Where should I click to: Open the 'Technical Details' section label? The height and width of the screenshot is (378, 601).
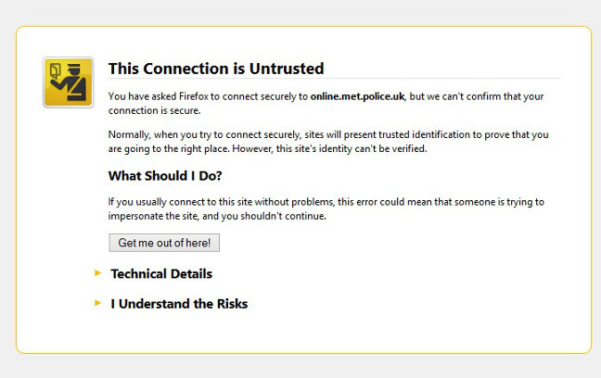point(161,274)
